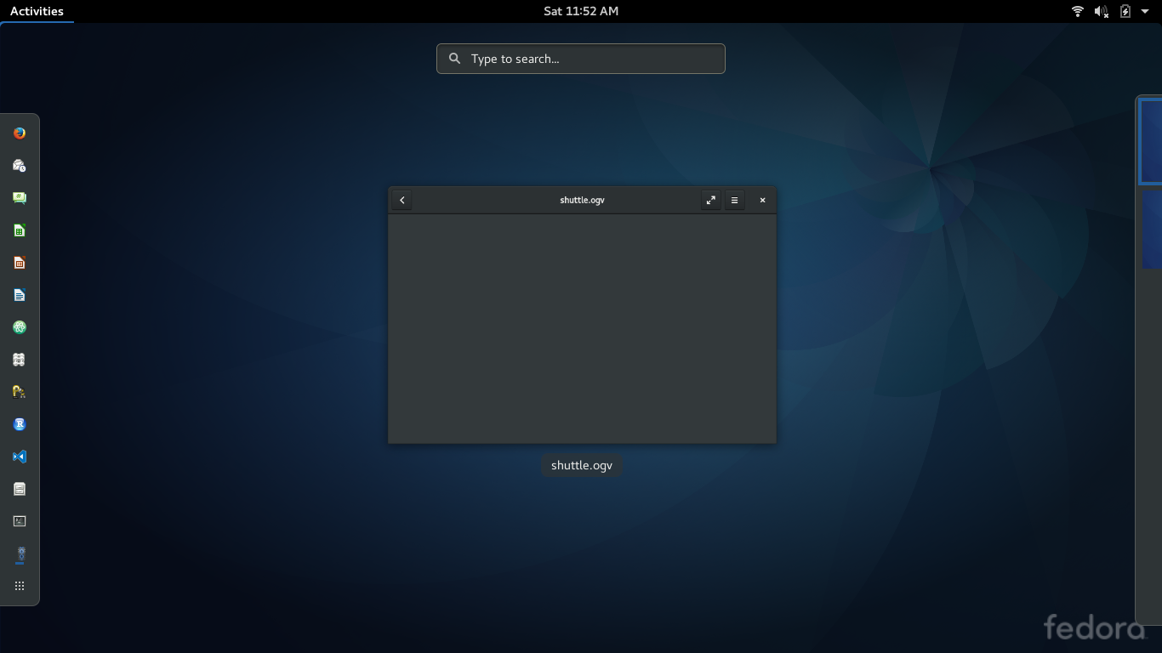Screen dimensions: 1162x653
Task: Open the Polari chat app icon
Action: pos(20,198)
